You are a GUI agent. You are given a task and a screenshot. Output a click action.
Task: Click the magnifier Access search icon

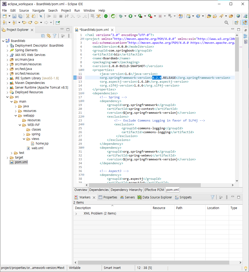pyautogui.click(x=226, y=23)
